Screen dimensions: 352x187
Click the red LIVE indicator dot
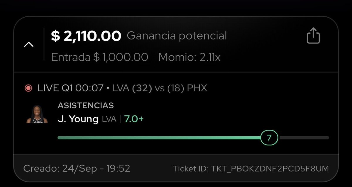point(29,88)
